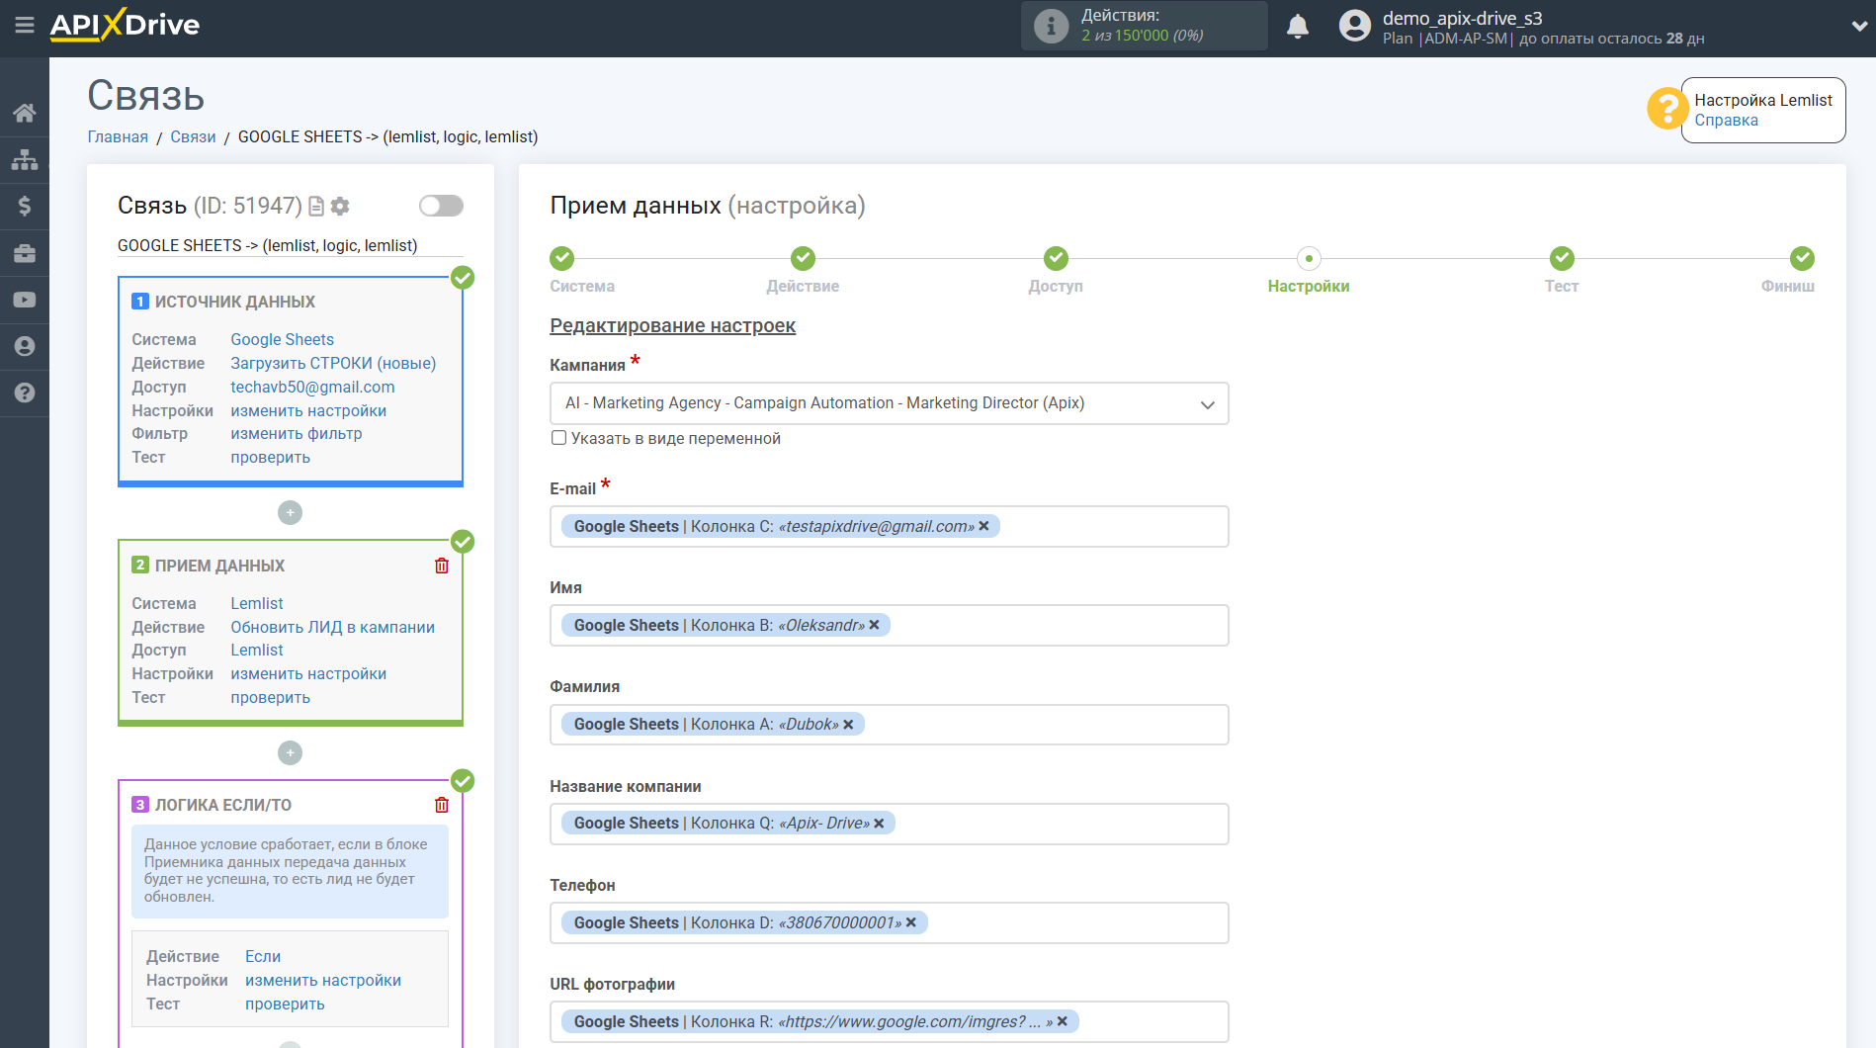Click Обновить ЛИД в кампании link
The height and width of the screenshot is (1048, 1876).
click(332, 627)
